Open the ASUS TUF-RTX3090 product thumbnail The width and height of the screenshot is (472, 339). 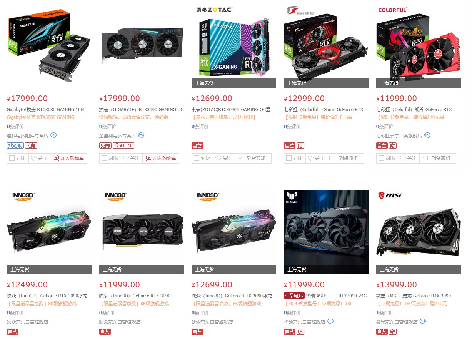[326, 232]
